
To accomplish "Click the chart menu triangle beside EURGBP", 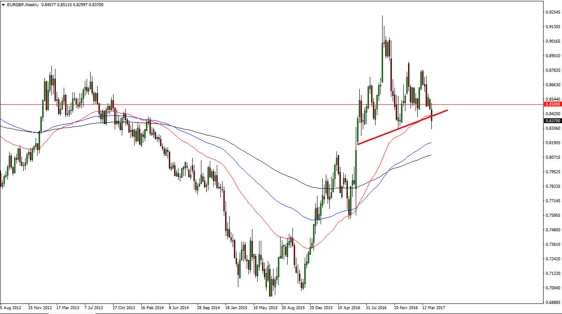I will (4, 4).
